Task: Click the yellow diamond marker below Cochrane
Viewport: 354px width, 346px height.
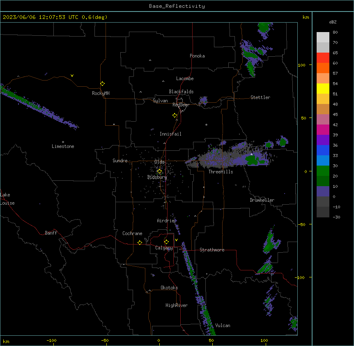Action: click(x=140, y=242)
